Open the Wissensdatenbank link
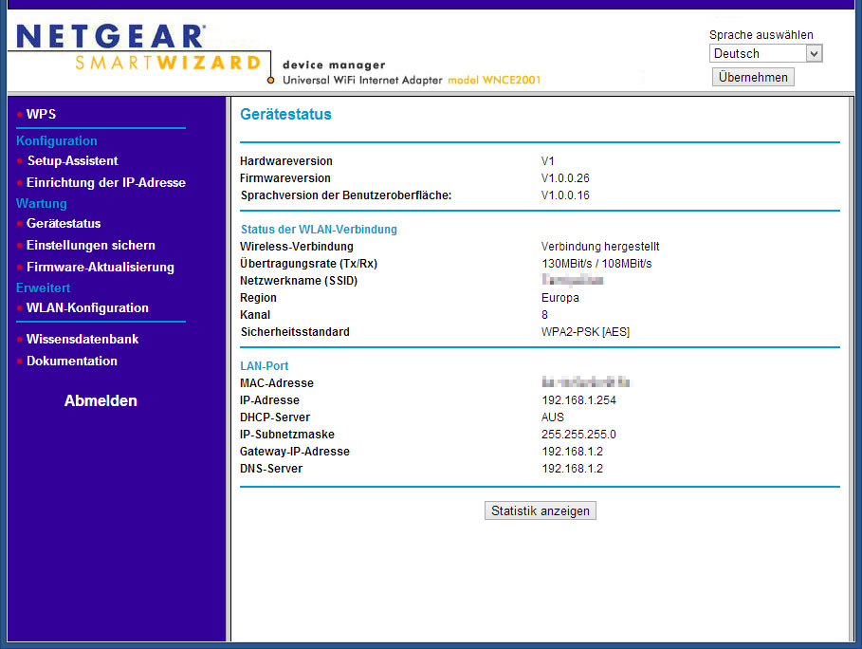The image size is (862, 649). click(x=83, y=339)
